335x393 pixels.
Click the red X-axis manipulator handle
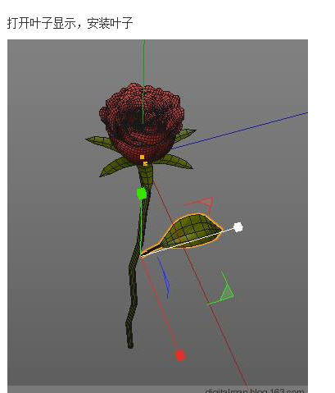pyautogui.click(x=180, y=356)
